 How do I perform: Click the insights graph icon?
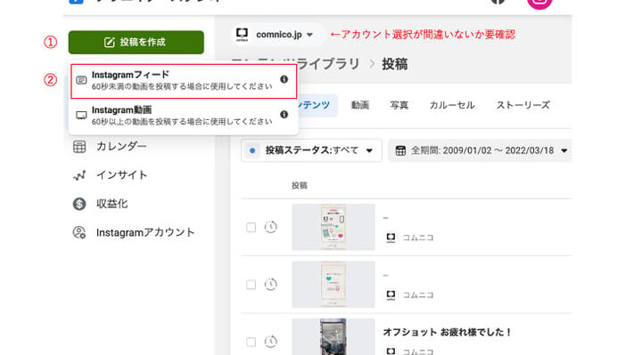coord(79,175)
